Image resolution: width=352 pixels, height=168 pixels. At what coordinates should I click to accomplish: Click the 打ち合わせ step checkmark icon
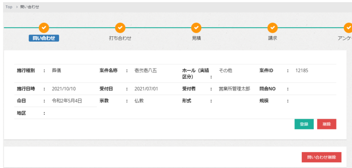tap(120, 27)
